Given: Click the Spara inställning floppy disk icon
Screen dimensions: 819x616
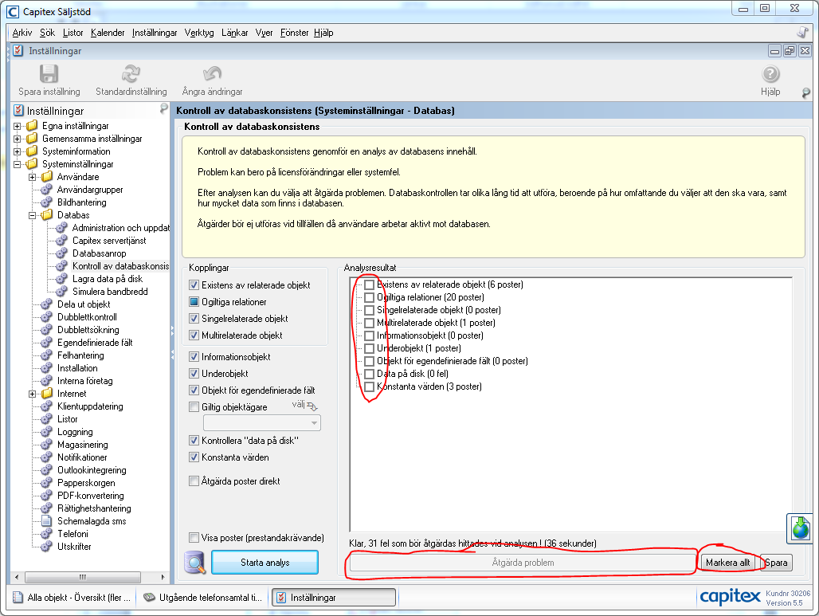Looking at the screenshot, I should point(49,73).
